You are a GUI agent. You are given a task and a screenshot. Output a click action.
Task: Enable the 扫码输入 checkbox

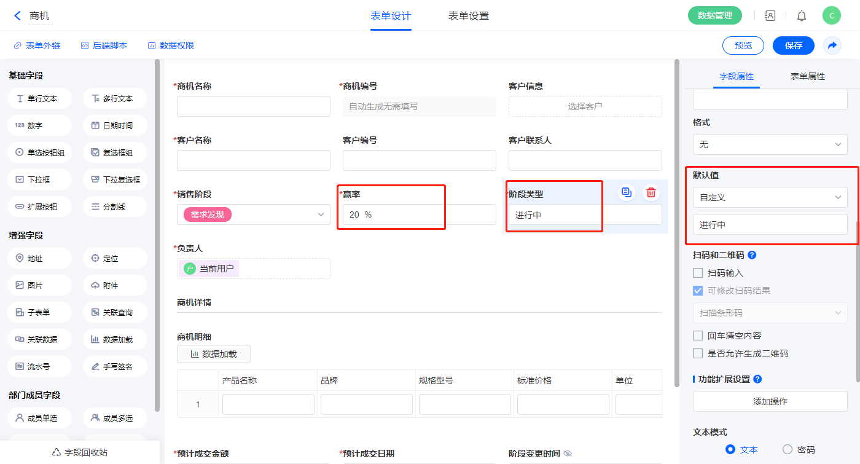click(x=698, y=273)
